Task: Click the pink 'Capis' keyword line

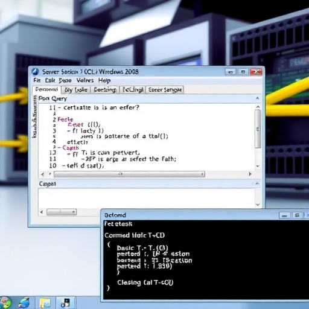Action: [x=71, y=148]
